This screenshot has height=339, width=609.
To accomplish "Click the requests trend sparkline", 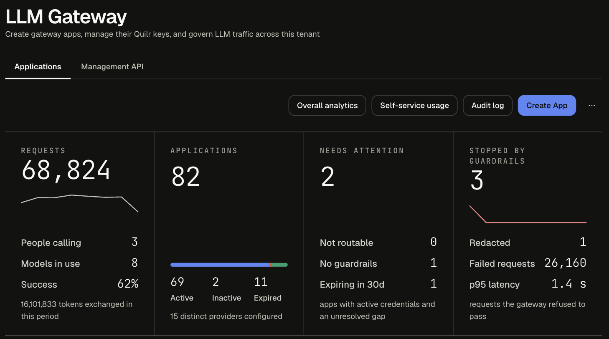I will pos(79,203).
